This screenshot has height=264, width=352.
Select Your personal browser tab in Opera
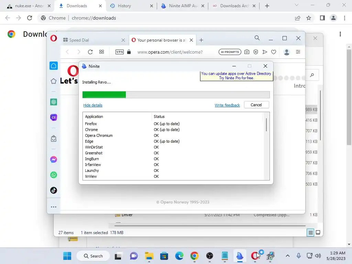pos(162,40)
